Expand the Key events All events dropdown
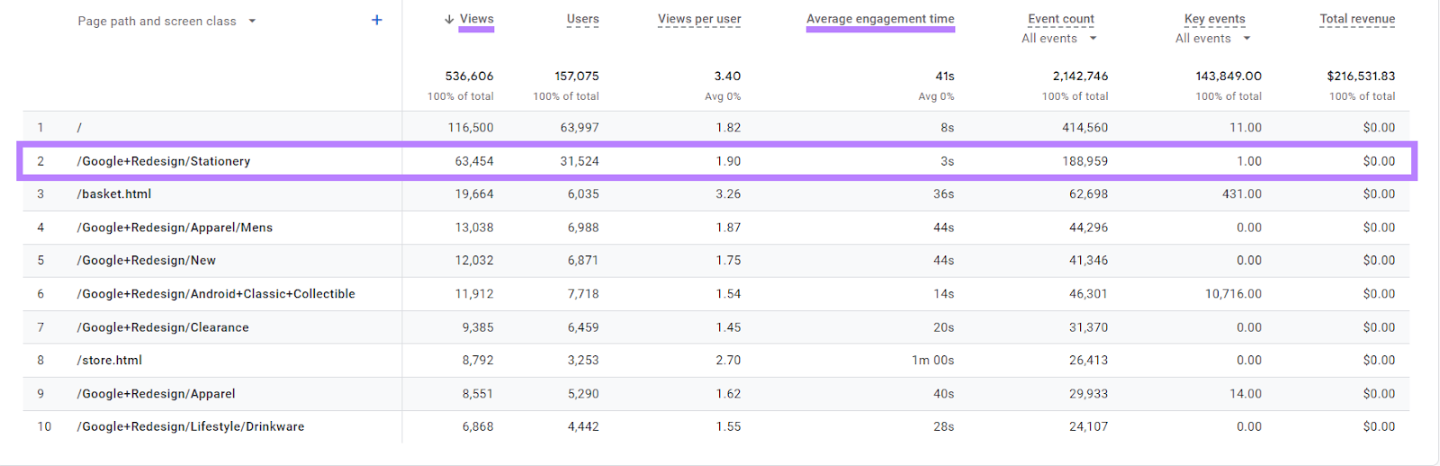This screenshot has width=1440, height=466. coord(1246,39)
